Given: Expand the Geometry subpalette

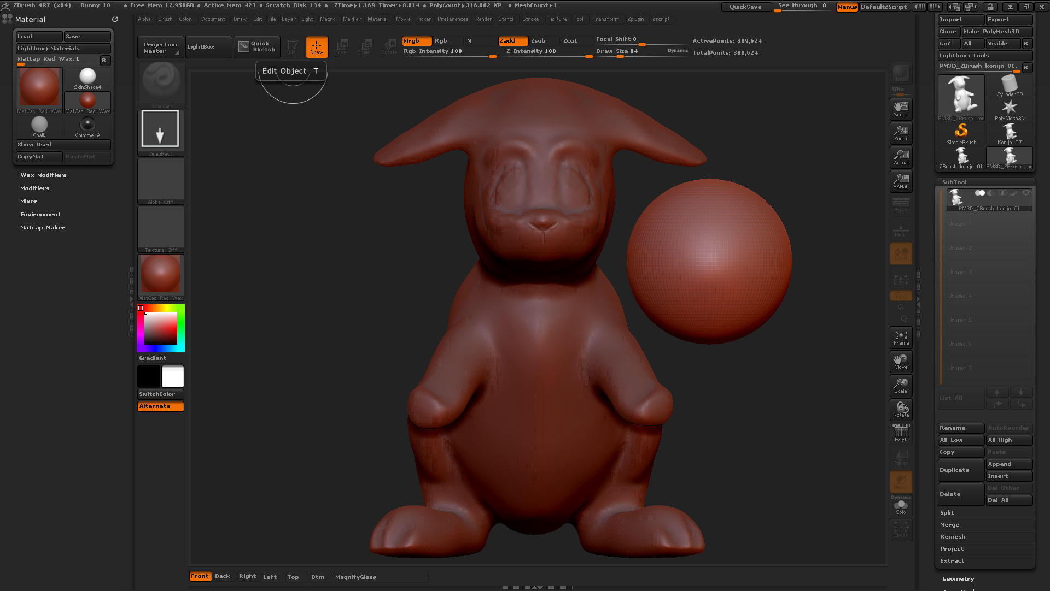Looking at the screenshot, I should click(958, 579).
